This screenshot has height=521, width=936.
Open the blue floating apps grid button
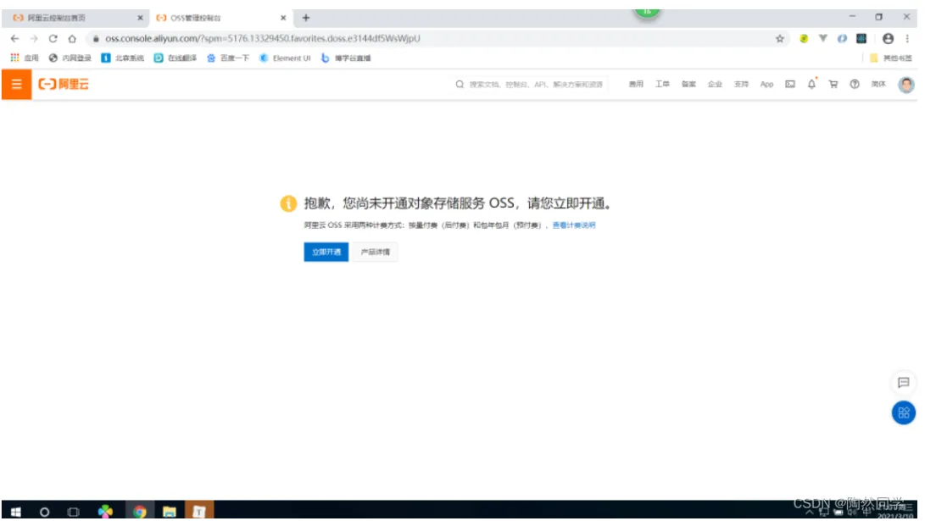[x=903, y=413]
